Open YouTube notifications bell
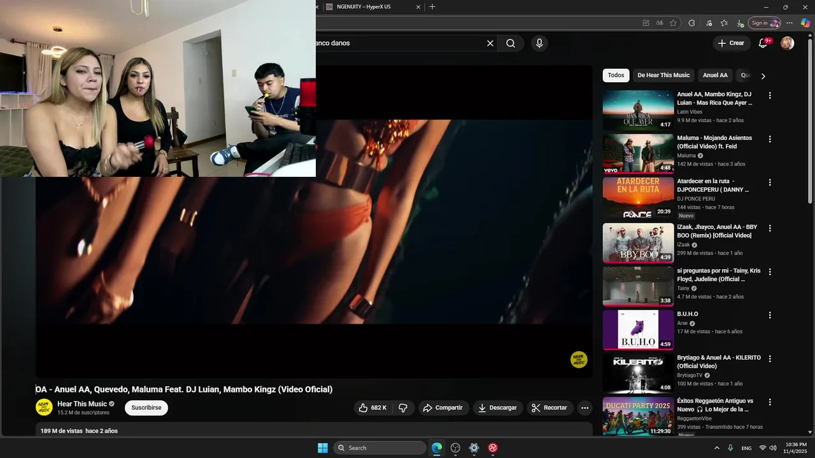 [763, 43]
